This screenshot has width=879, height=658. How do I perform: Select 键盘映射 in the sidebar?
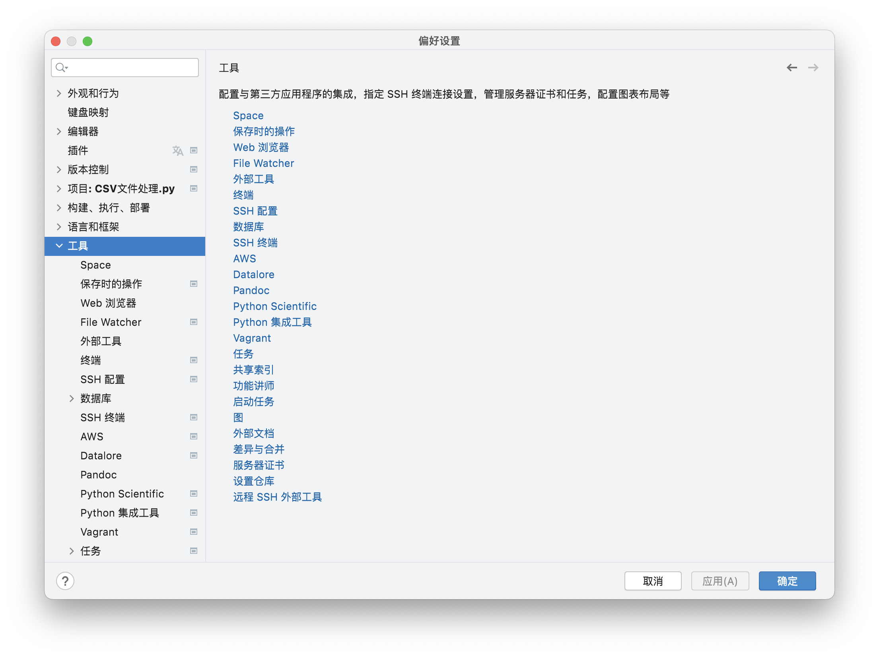point(88,112)
